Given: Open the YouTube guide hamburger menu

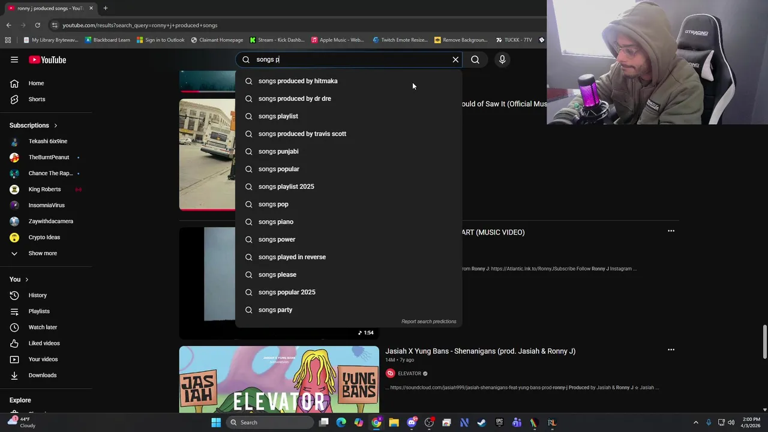Looking at the screenshot, I should pyautogui.click(x=14, y=59).
